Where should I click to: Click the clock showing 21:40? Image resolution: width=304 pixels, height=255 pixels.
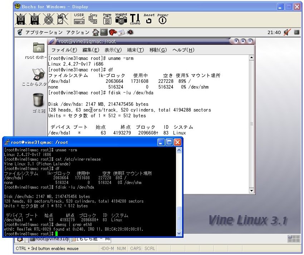(x=274, y=33)
